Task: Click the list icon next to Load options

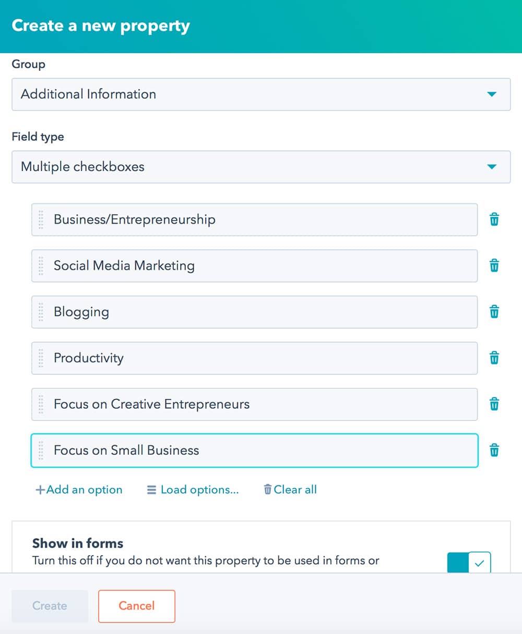Action: point(151,490)
